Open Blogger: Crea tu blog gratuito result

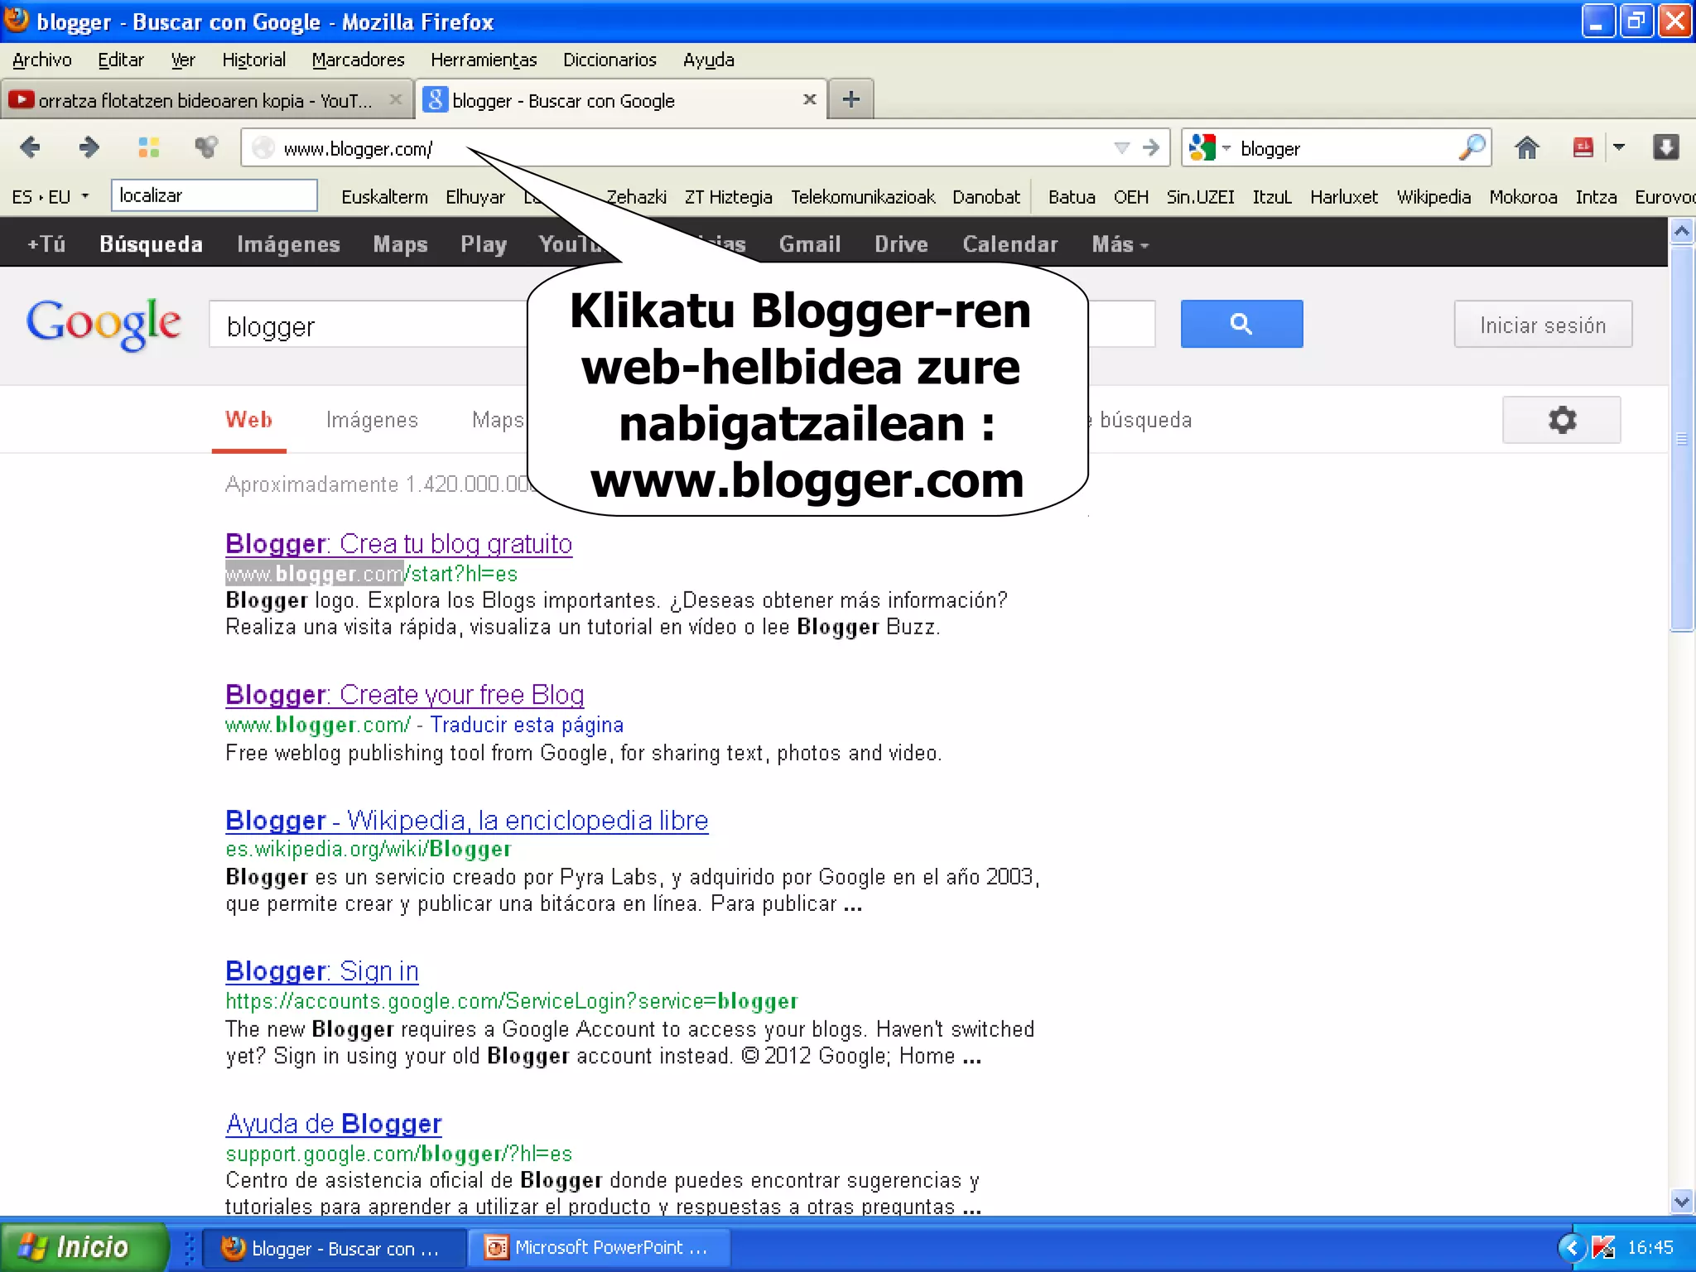click(x=398, y=543)
